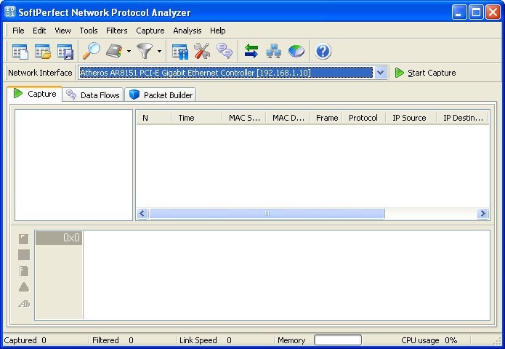Click the application icon in title bar
The height and width of the screenshot is (349, 505).
[x=10, y=12]
